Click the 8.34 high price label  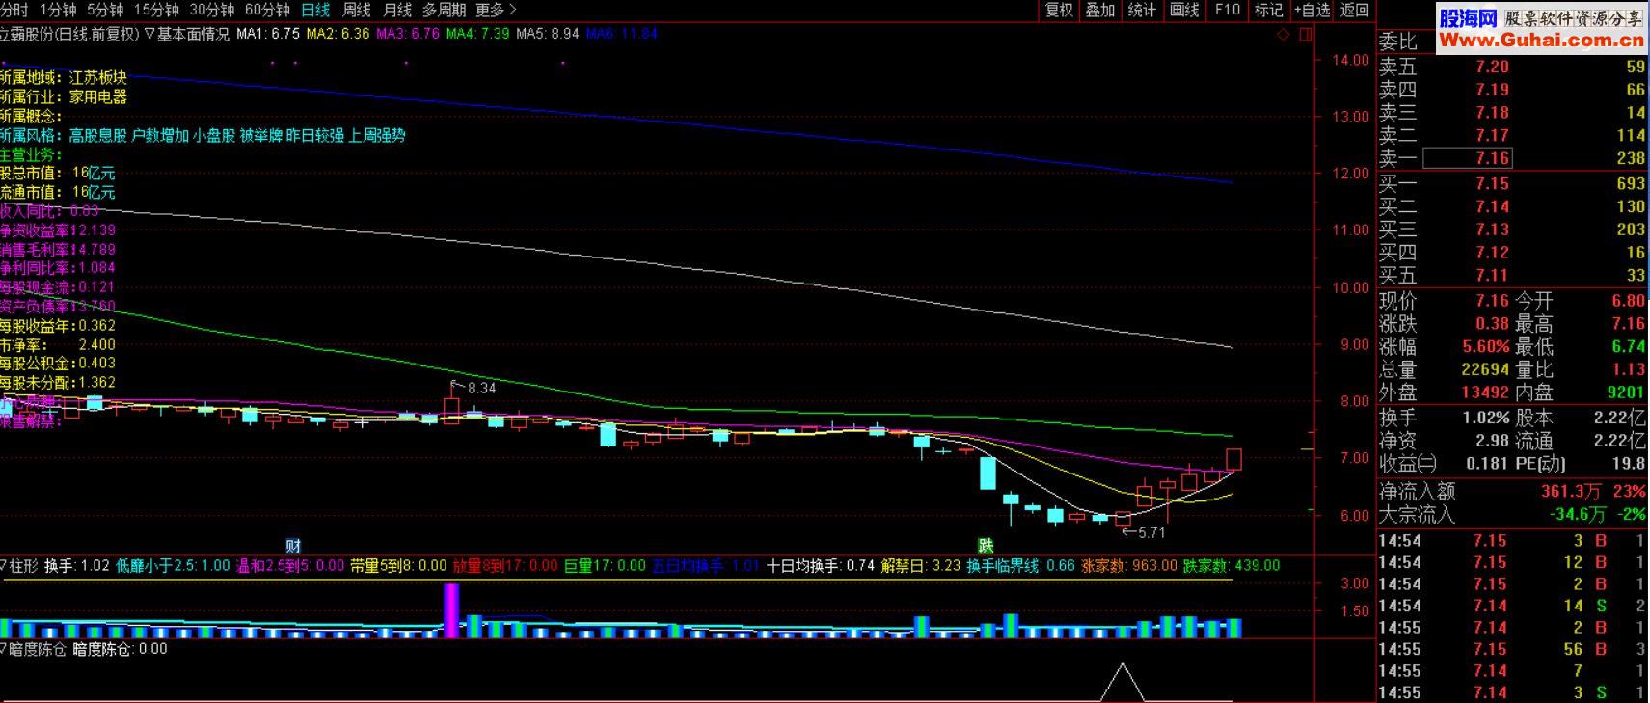(x=480, y=388)
